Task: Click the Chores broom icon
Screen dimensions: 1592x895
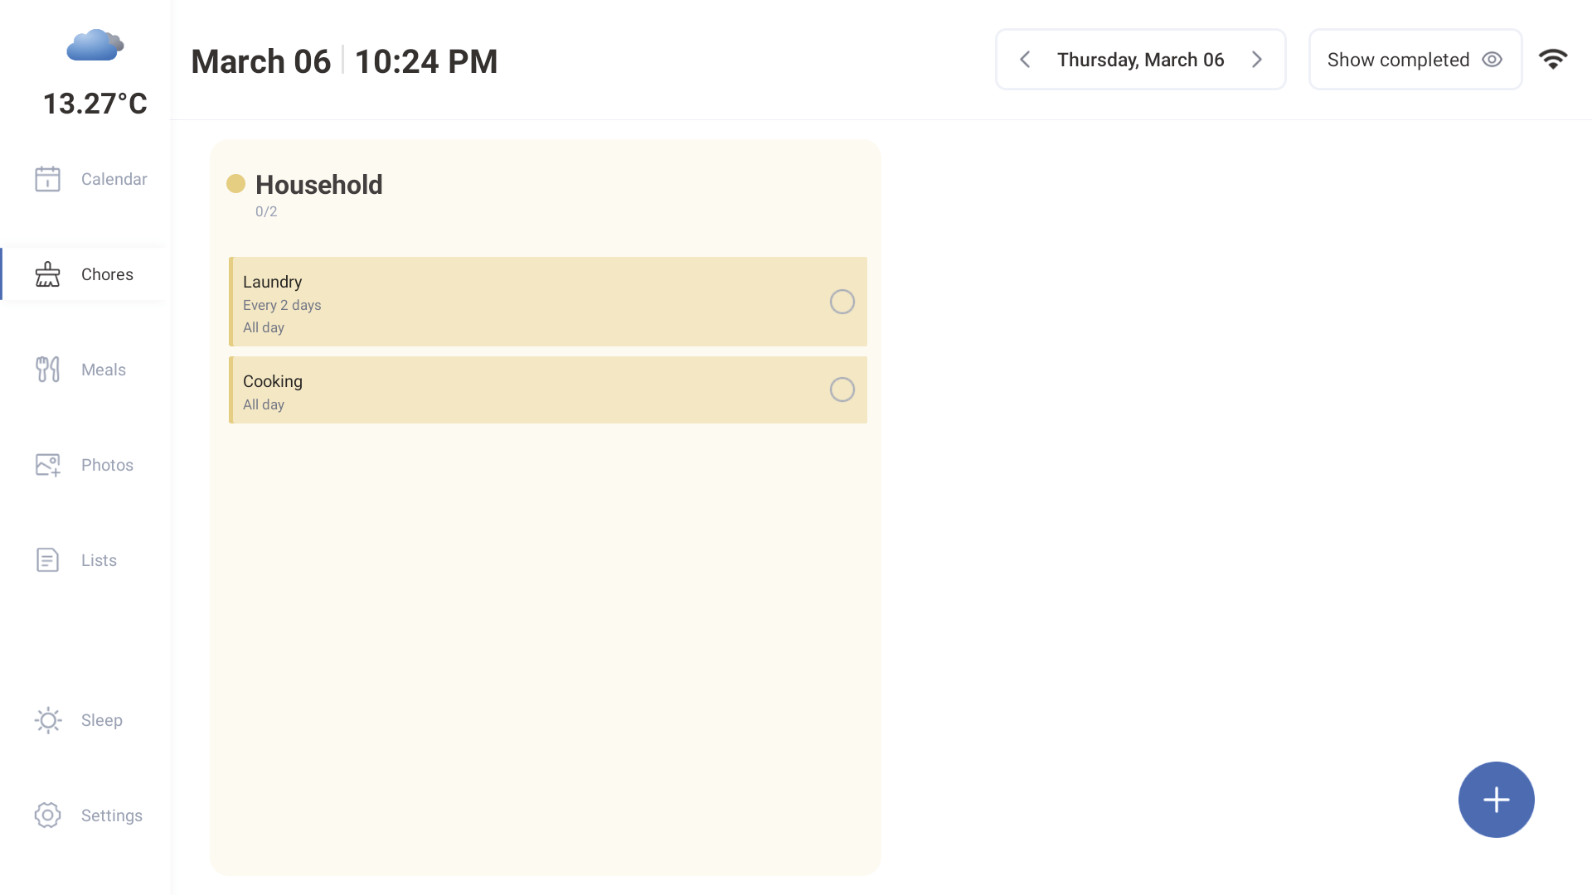Action: (47, 274)
